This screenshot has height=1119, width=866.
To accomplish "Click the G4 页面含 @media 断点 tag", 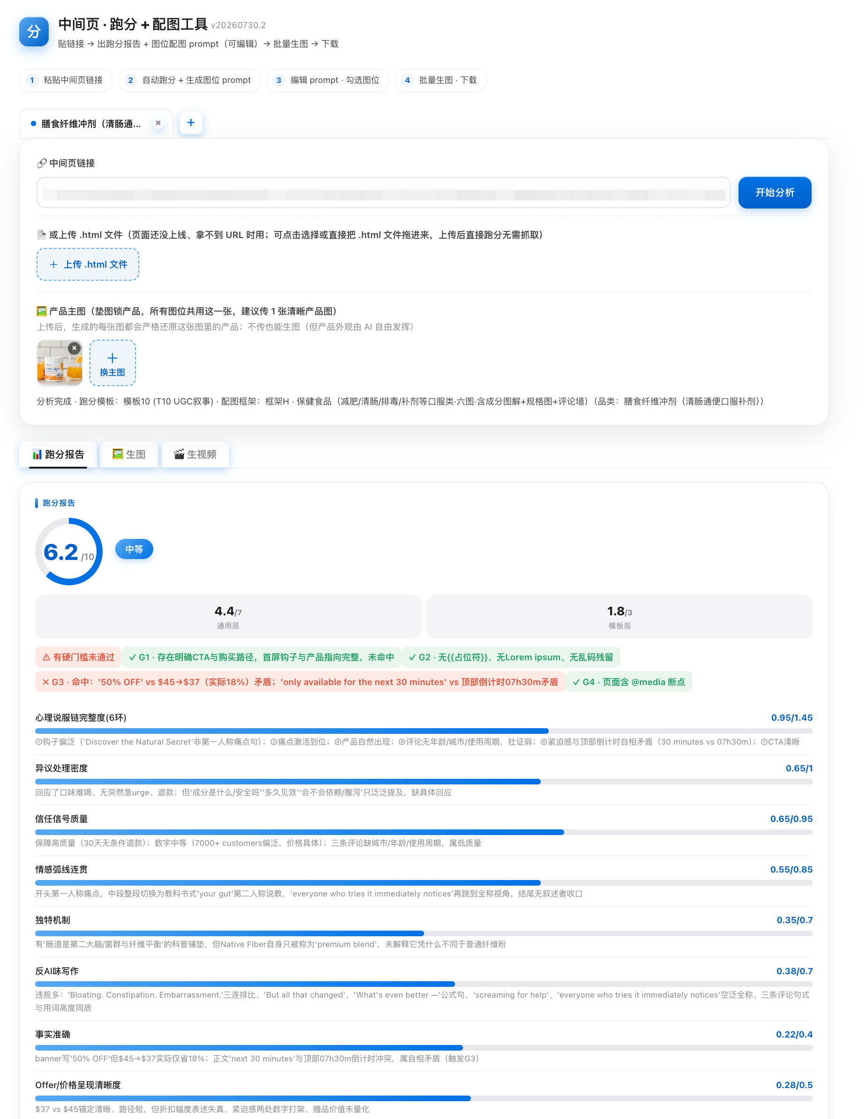I will [x=629, y=682].
